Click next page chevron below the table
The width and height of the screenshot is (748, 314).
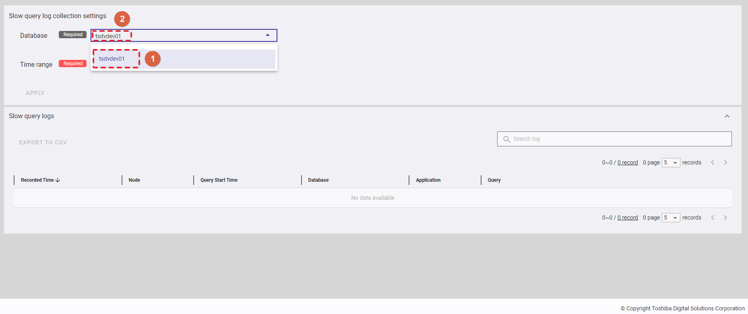point(725,218)
